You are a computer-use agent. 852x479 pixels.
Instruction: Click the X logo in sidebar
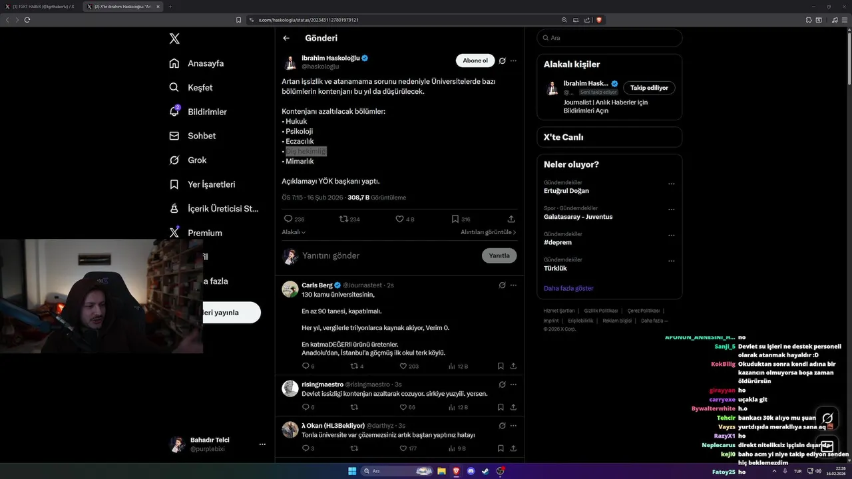[174, 39]
